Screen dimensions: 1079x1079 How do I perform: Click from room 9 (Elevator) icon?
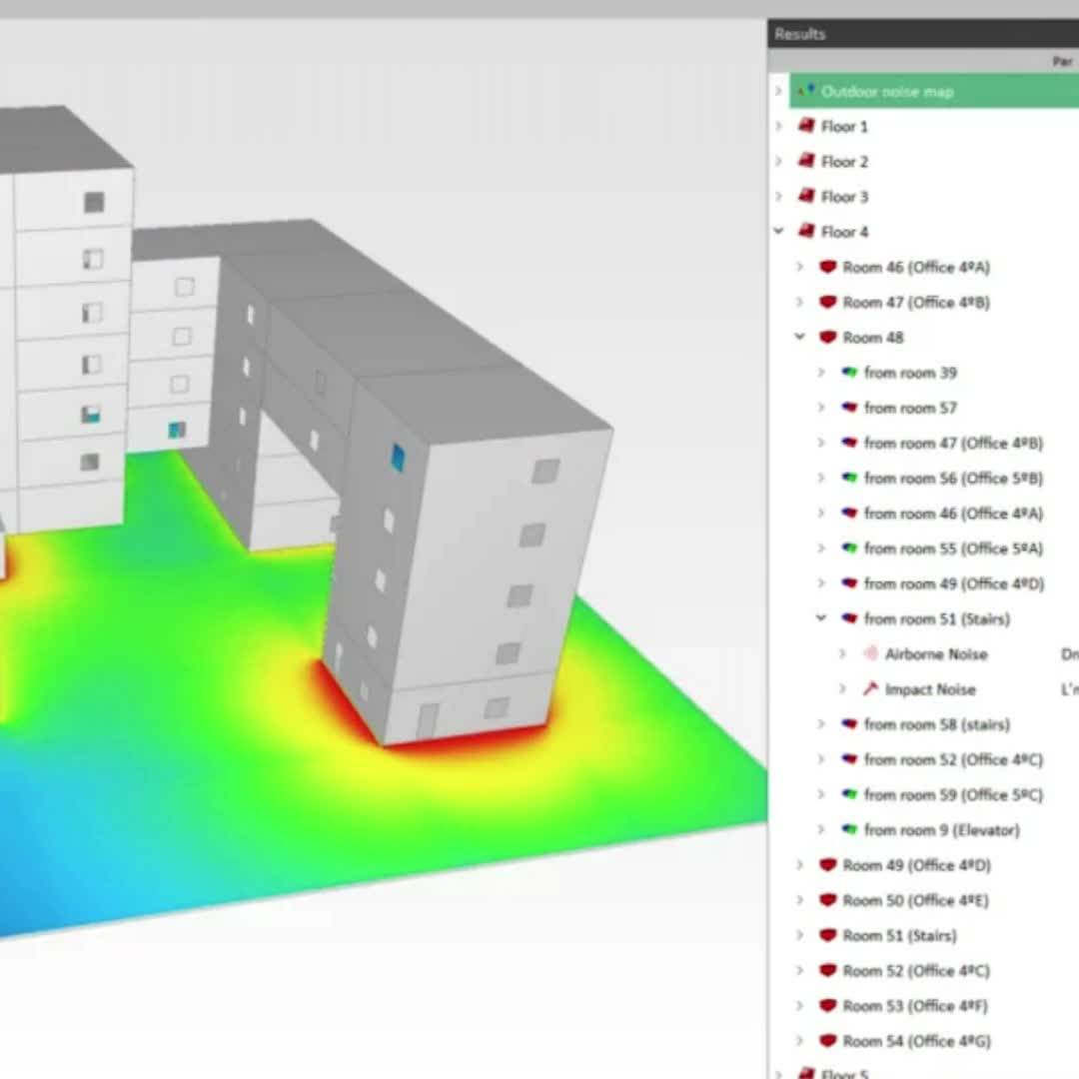[849, 828]
